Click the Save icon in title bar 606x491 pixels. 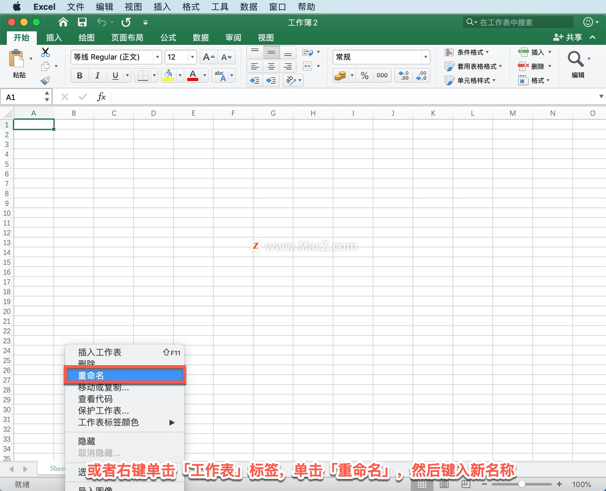click(x=82, y=22)
